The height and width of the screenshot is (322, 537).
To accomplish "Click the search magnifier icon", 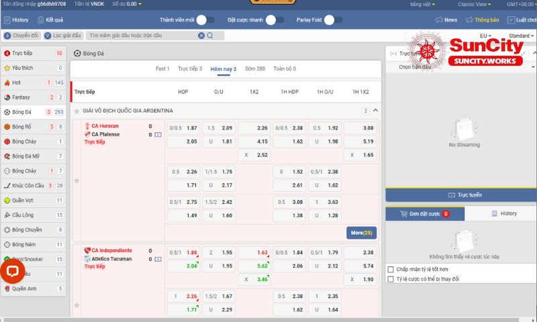I will click(x=210, y=36).
